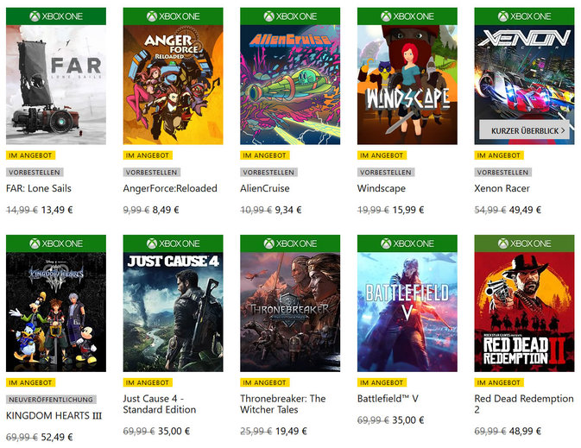Click the Xbox One banner above Windscape
The image size is (581, 448).
[x=407, y=16]
